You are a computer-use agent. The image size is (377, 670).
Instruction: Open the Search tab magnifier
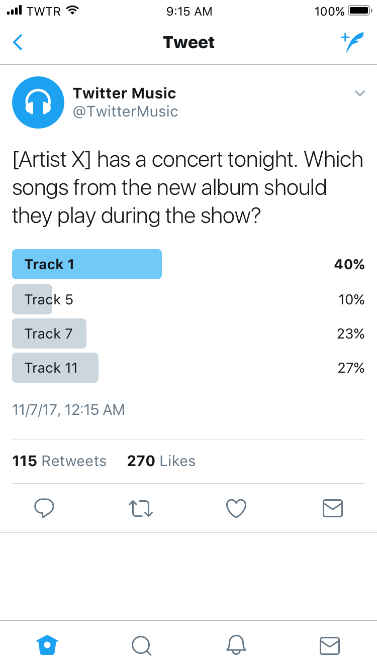pyautogui.click(x=141, y=645)
